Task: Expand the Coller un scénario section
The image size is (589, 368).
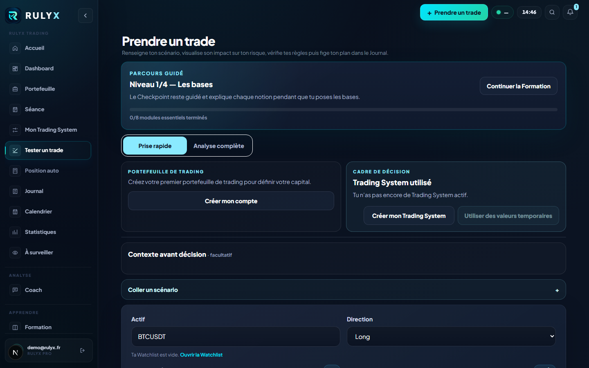Action: [x=344, y=290]
